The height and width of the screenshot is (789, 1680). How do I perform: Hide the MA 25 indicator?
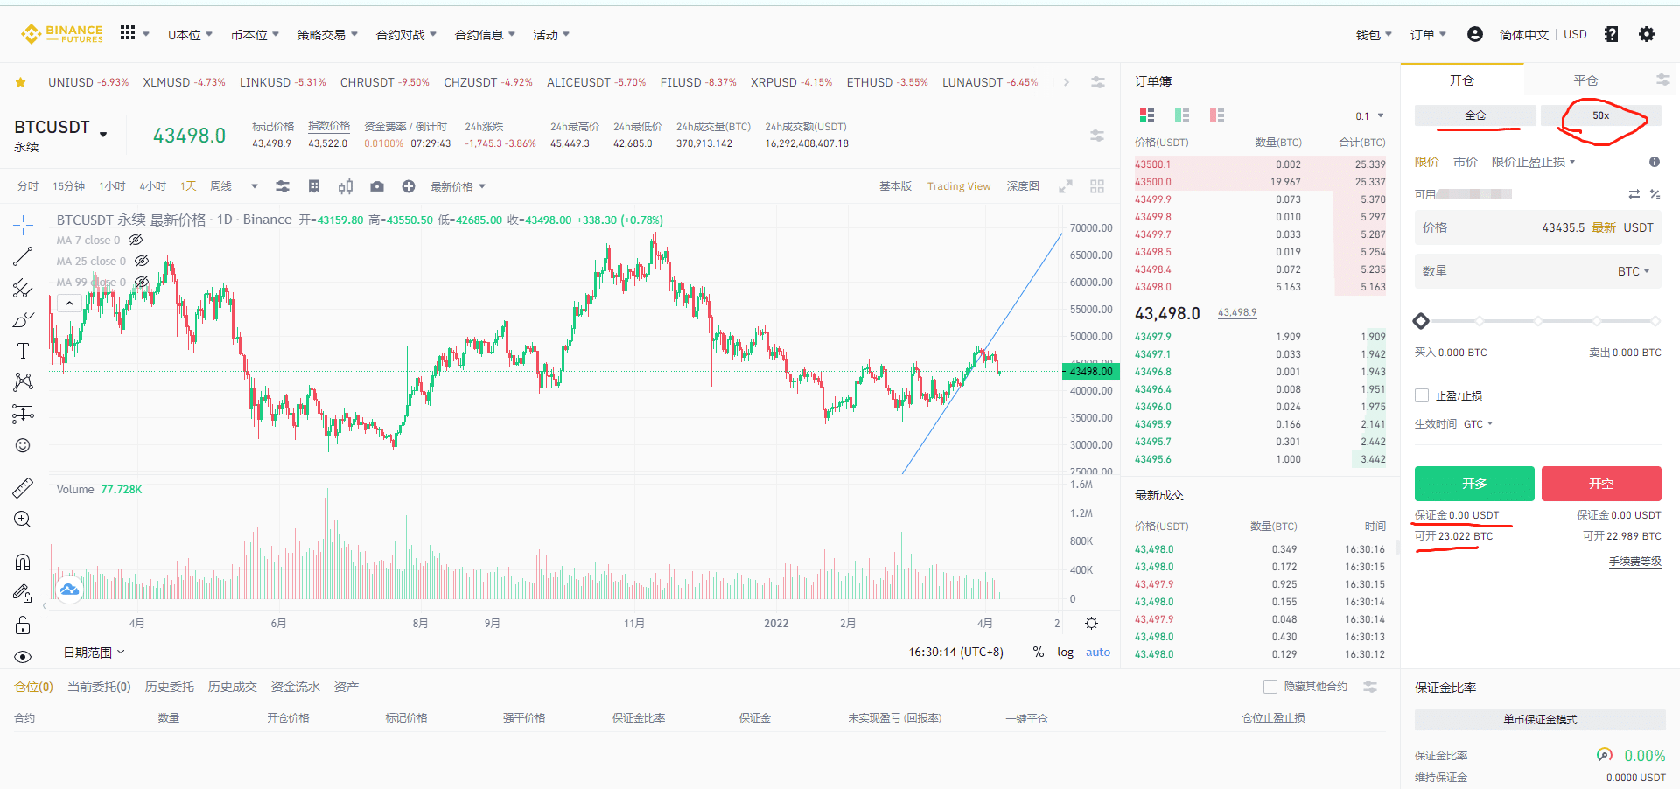point(142,260)
